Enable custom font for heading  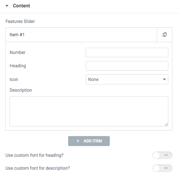tap(162, 155)
